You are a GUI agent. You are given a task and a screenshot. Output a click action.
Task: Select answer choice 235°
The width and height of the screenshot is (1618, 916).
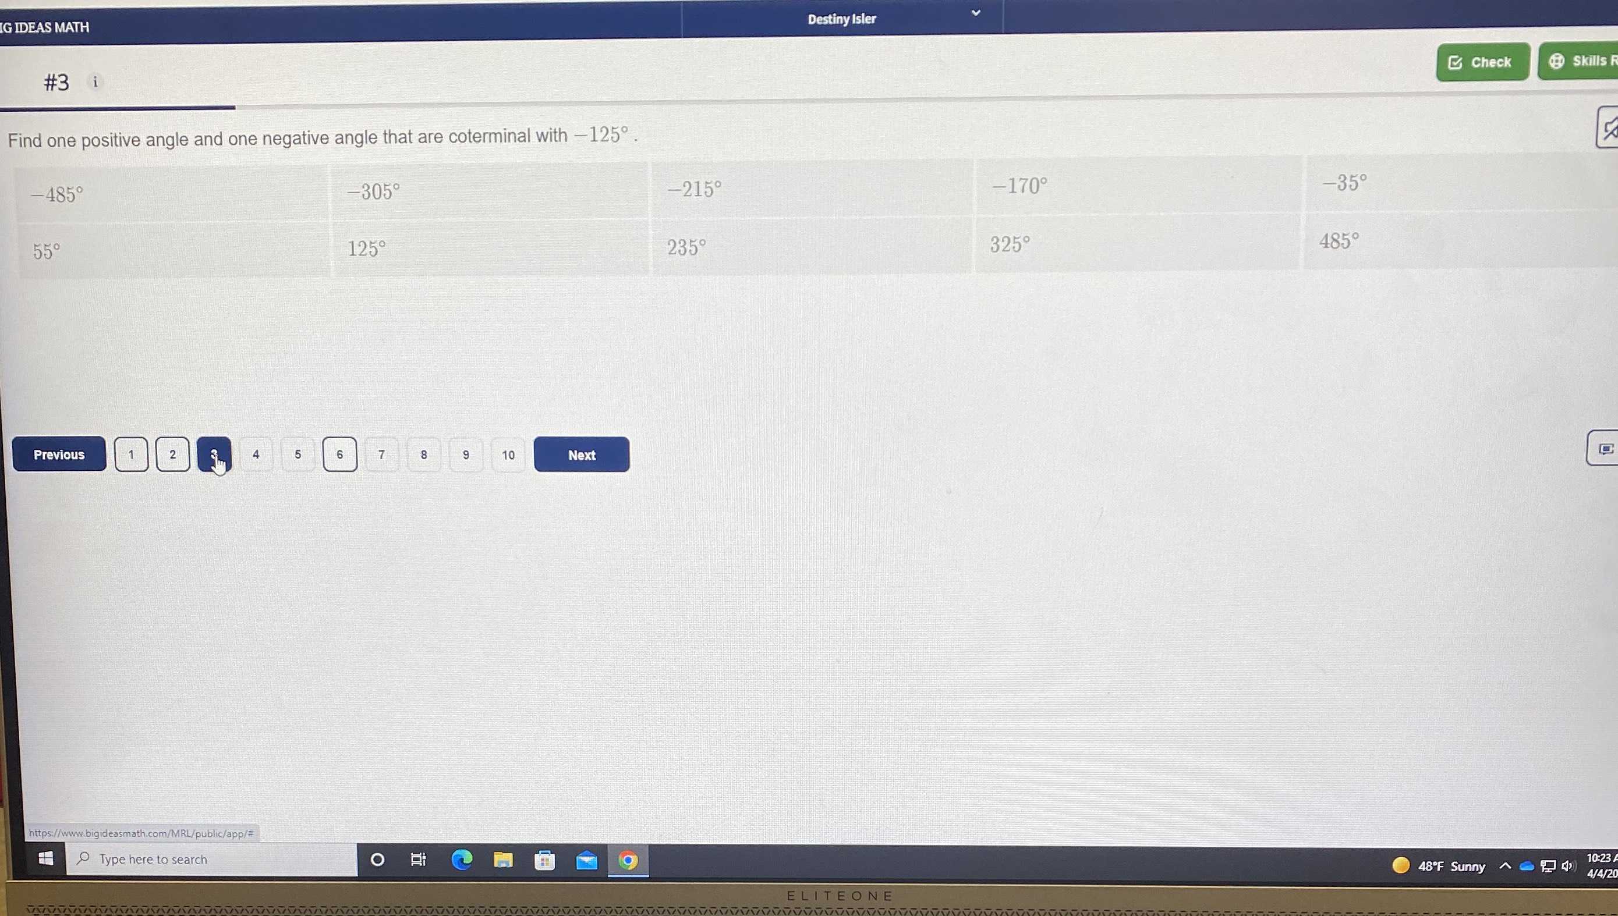point(685,247)
